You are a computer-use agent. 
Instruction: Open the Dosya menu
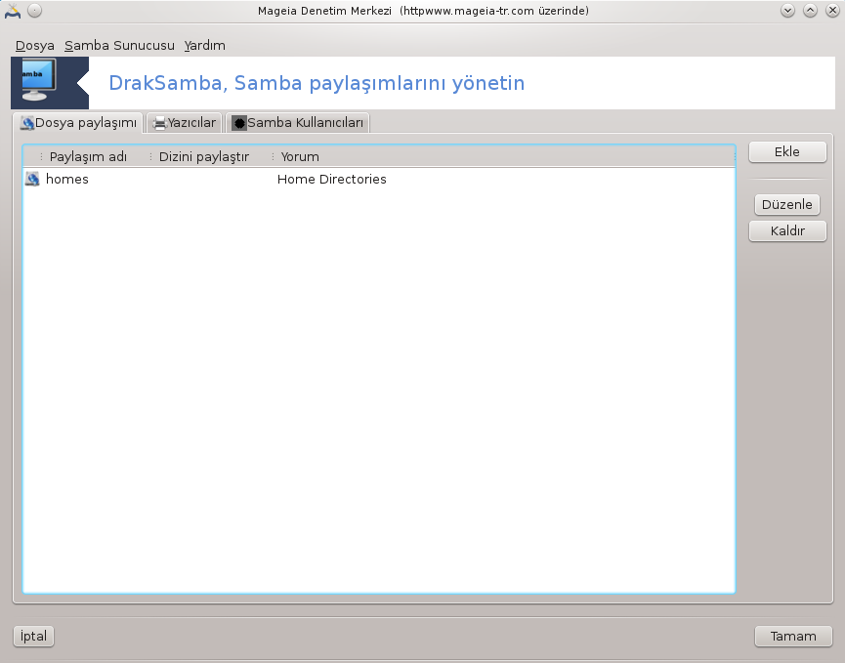pos(34,46)
